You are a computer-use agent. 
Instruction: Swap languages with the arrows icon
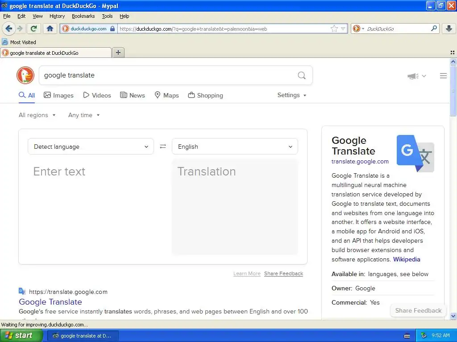(163, 146)
